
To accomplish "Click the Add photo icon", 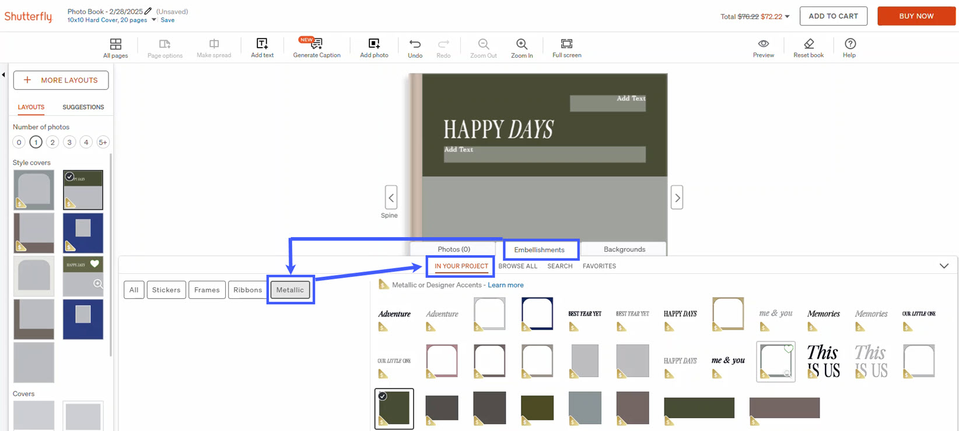I will pyautogui.click(x=374, y=44).
